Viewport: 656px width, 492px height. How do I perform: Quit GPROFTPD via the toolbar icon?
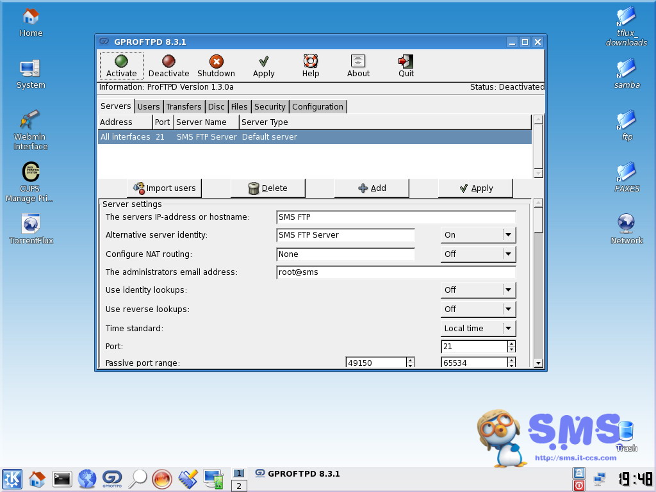pyautogui.click(x=405, y=65)
